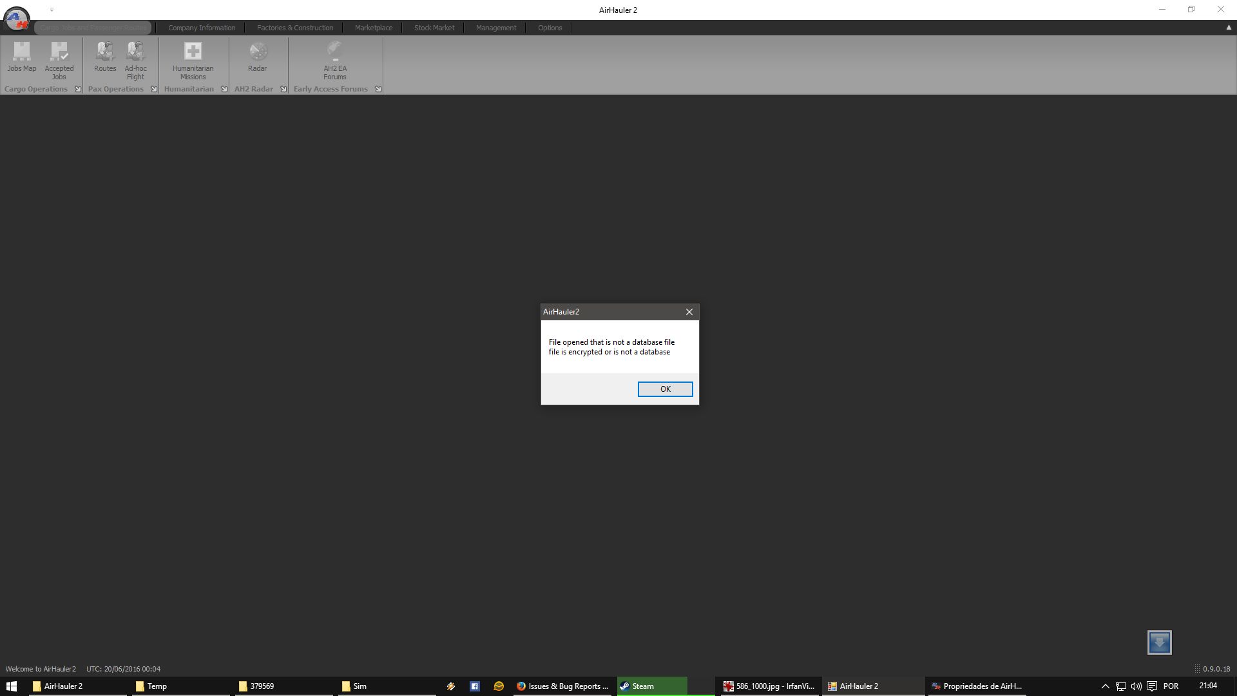
Task: Open Accepted Jobs list
Action: 59,61
